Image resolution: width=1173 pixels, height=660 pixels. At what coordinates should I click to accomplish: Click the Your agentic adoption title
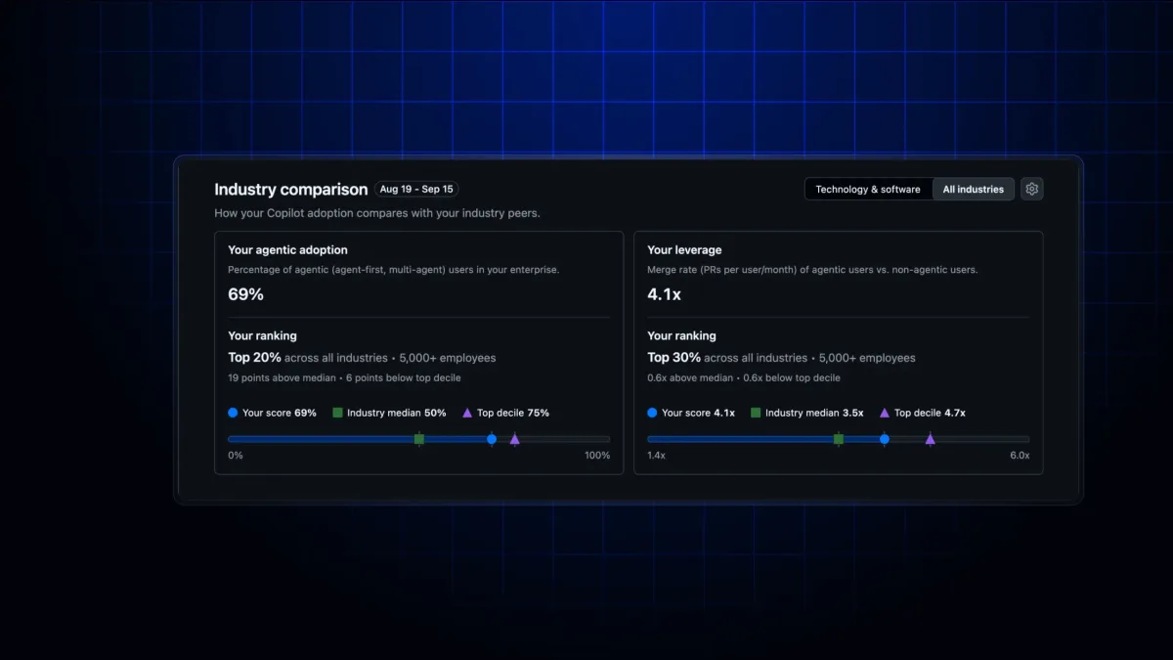[x=287, y=250]
